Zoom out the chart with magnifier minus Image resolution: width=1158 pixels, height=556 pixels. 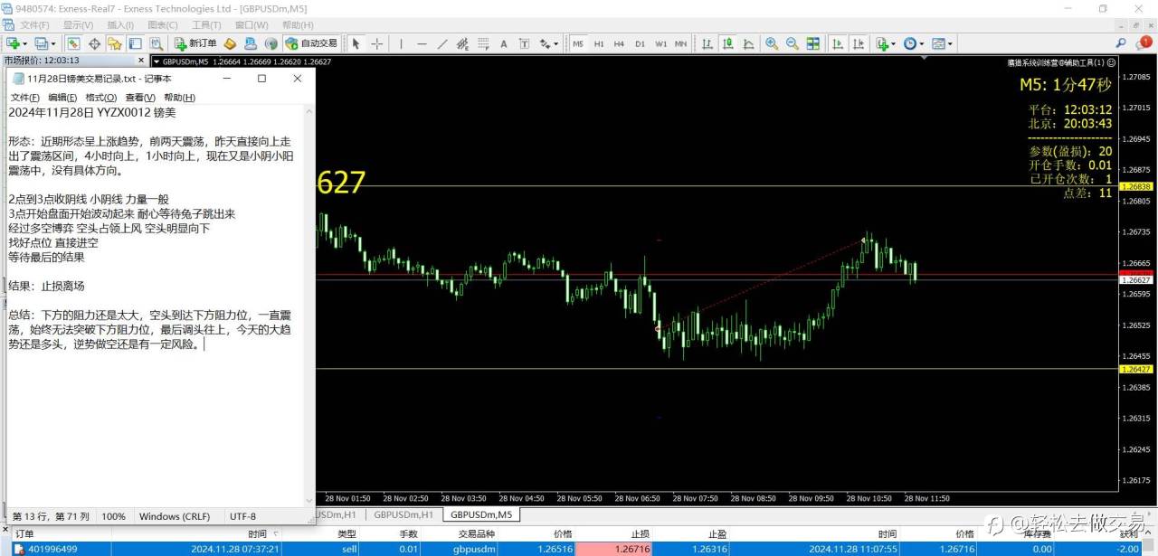pyautogui.click(x=793, y=43)
